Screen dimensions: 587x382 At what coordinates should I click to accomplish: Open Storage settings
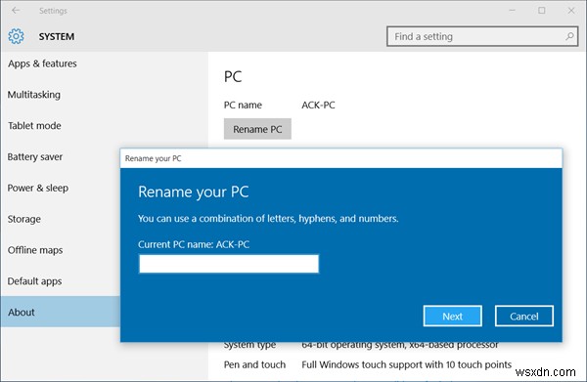(23, 219)
